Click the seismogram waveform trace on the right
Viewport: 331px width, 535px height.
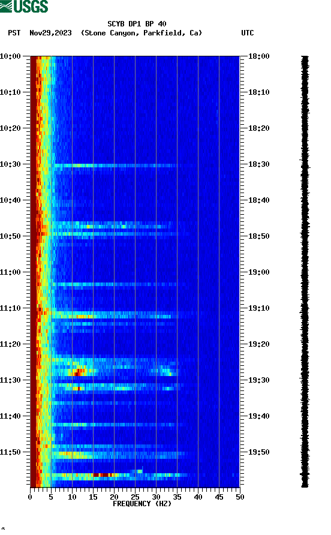[x=305, y=272]
